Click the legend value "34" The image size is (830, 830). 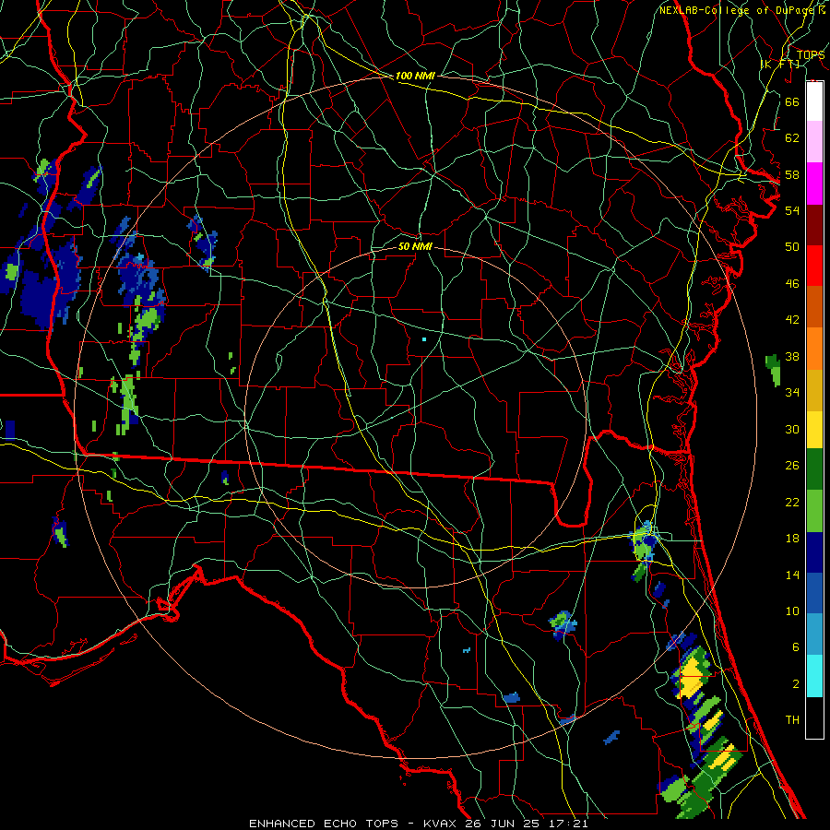coord(792,393)
